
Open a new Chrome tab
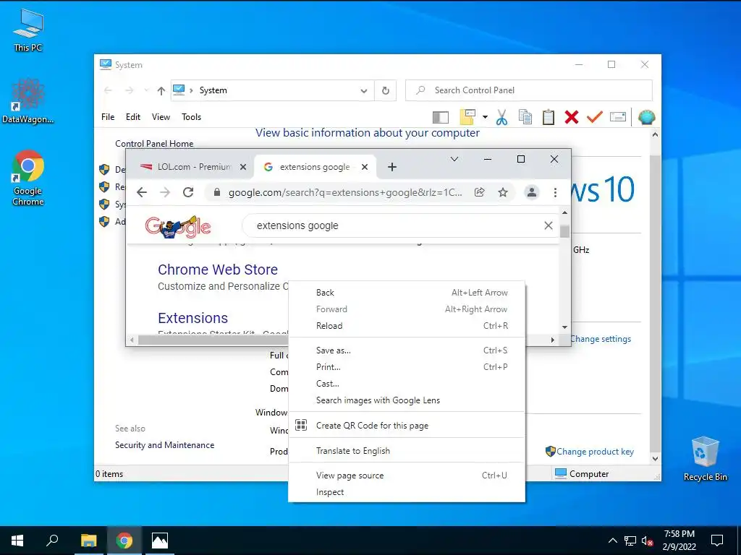tap(391, 167)
